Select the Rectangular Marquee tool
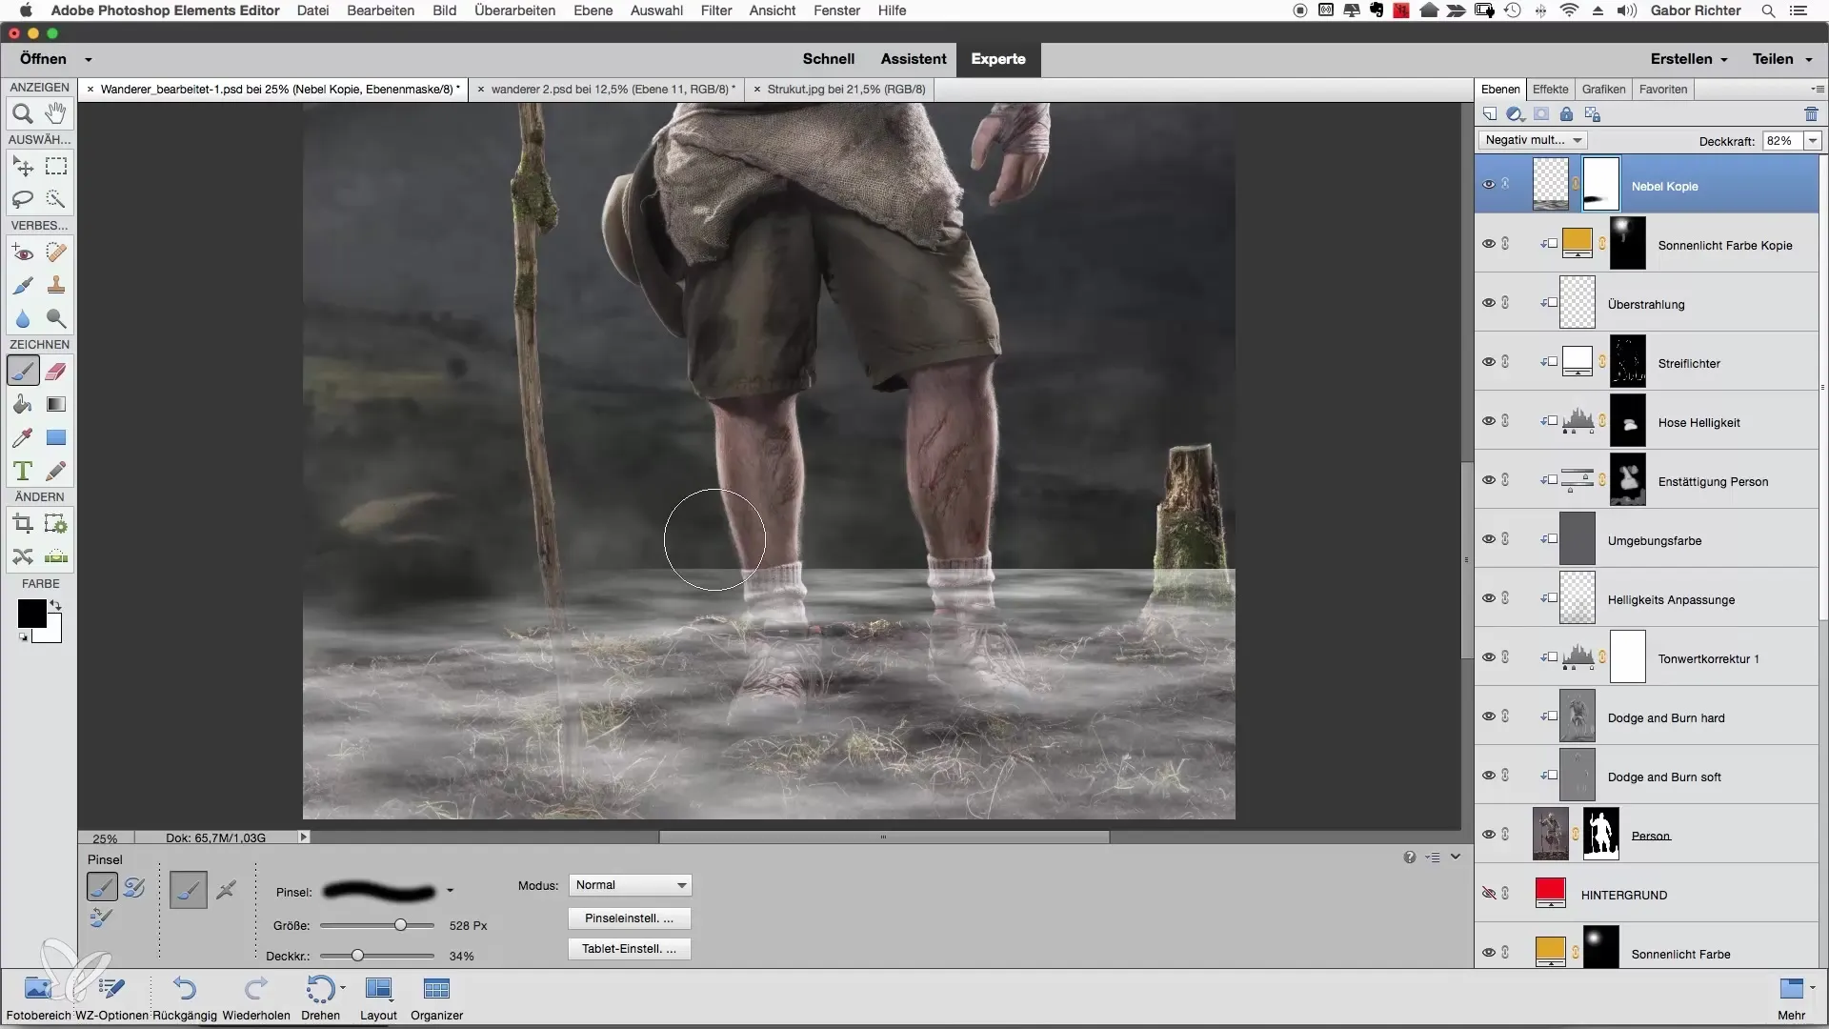The image size is (1829, 1029). click(x=56, y=167)
